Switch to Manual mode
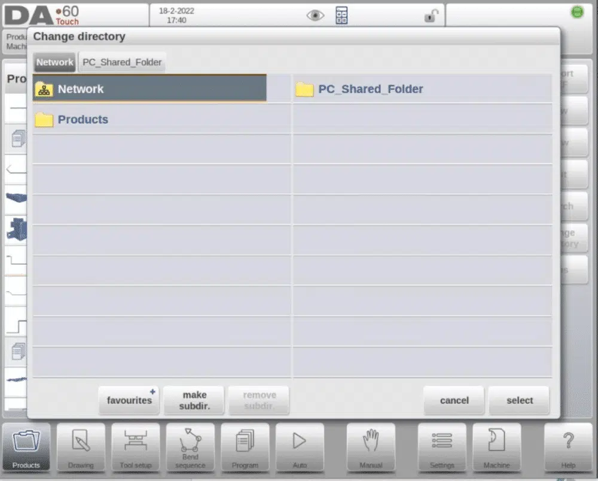The image size is (598, 481). tap(371, 448)
